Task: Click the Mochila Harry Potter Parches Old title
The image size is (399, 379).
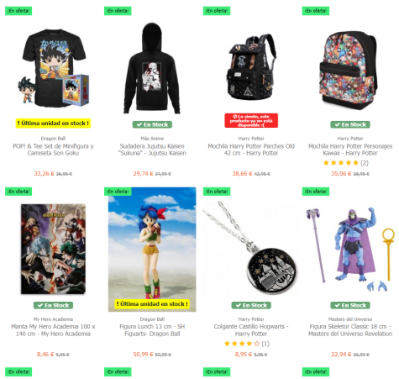Action: [251, 150]
